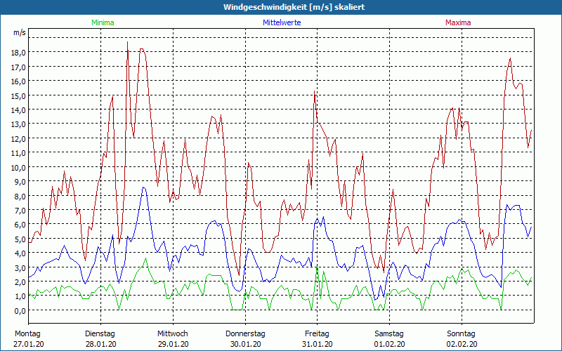Select the Samstag day label
562x351 pixels.
click(389, 333)
